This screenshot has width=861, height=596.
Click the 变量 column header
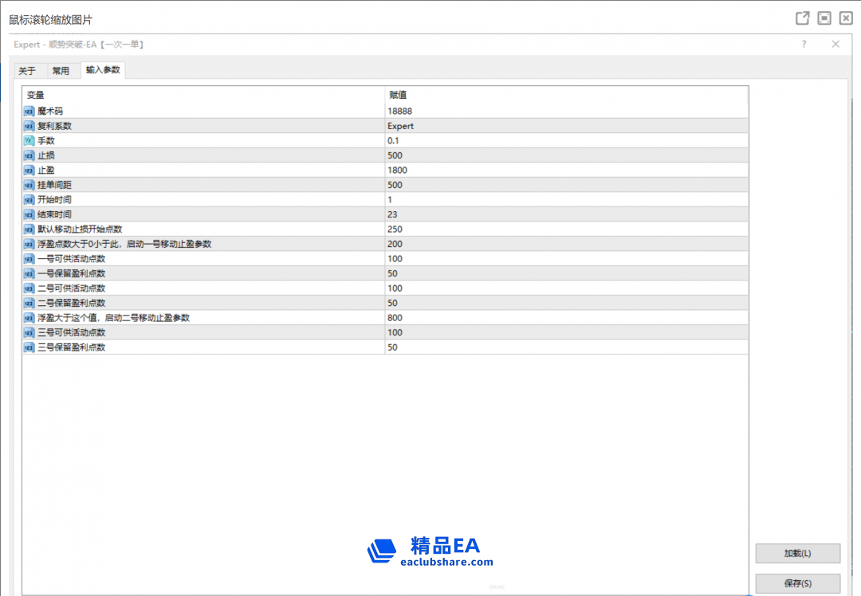[x=36, y=95]
